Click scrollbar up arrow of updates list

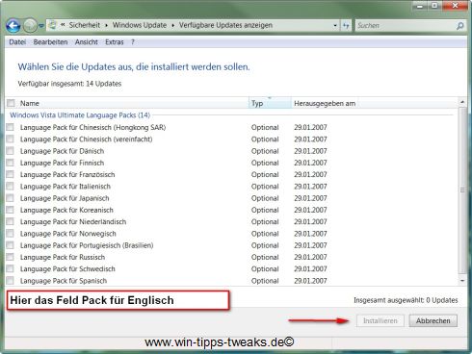(462, 102)
